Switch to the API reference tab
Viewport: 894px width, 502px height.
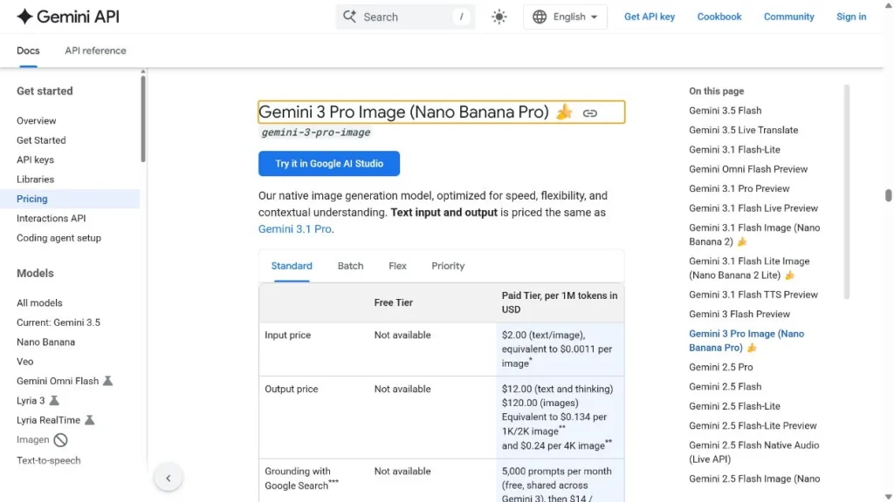coord(95,51)
